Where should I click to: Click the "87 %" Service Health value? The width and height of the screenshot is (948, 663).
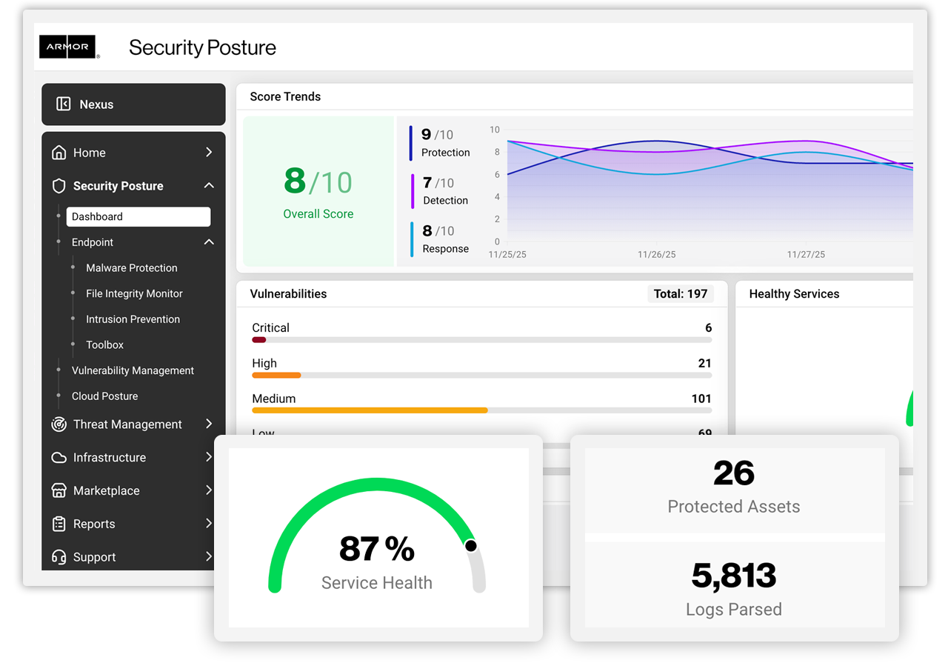click(x=377, y=549)
